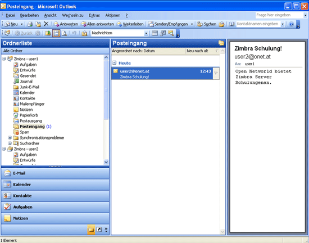Click the Weiterleiten button
The width and height of the screenshot is (309, 243).
coord(130,24)
